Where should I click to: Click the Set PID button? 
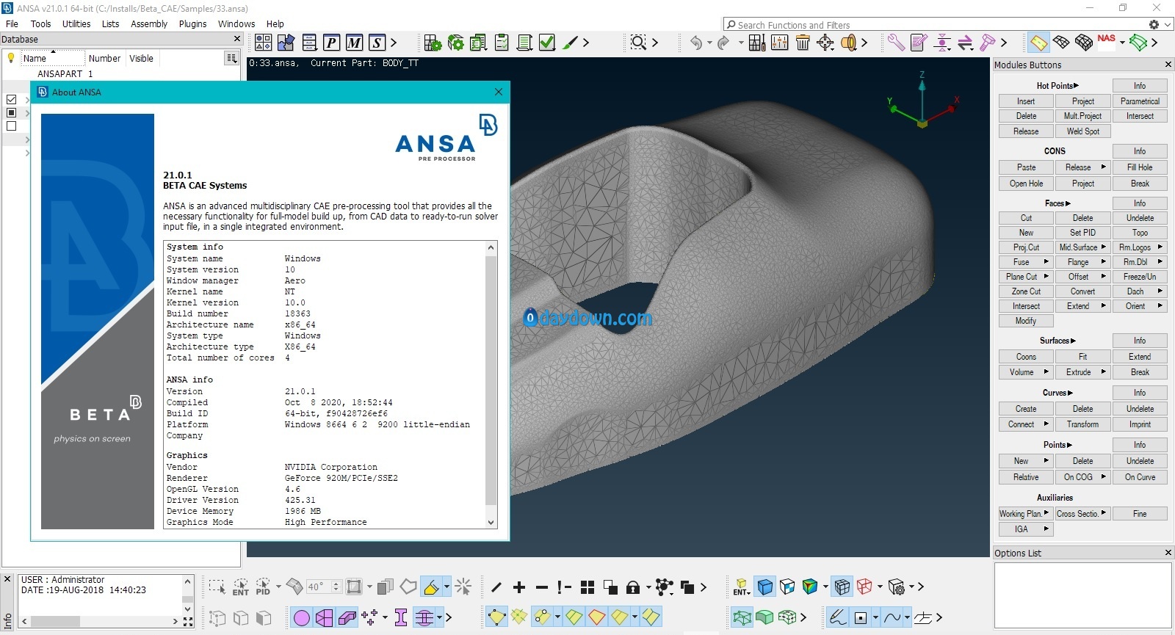[x=1082, y=233]
